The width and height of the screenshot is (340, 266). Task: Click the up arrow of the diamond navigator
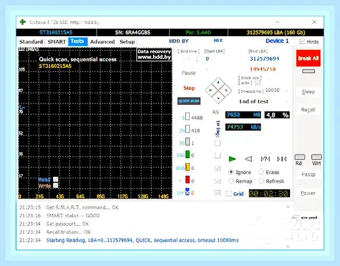[x=218, y=82]
